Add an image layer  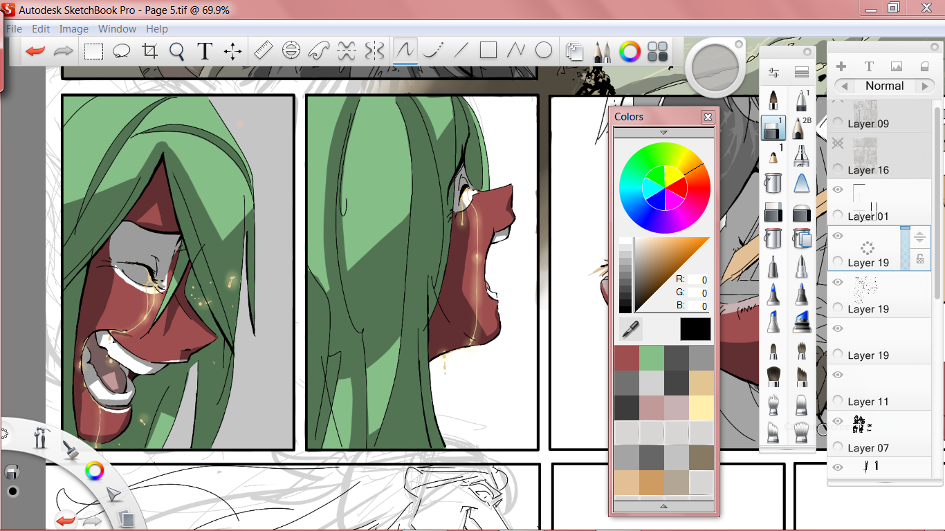point(897,66)
